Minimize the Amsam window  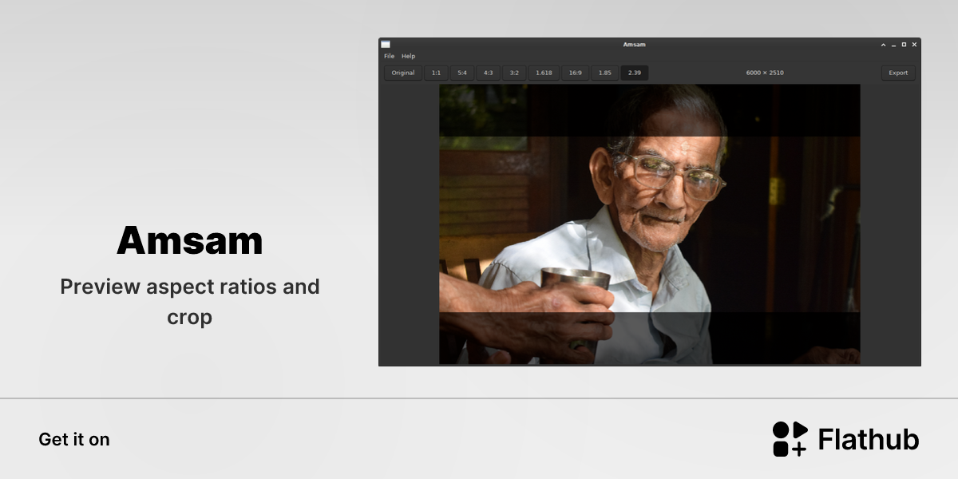(894, 45)
